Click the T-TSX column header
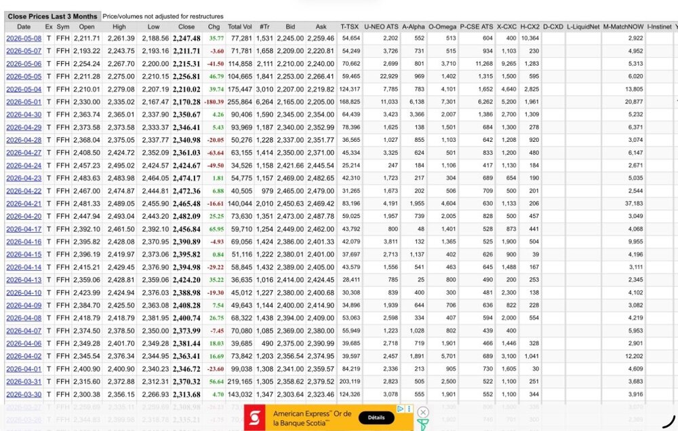Viewport: 678px width, 431px height. pyautogui.click(x=349, y=27)
